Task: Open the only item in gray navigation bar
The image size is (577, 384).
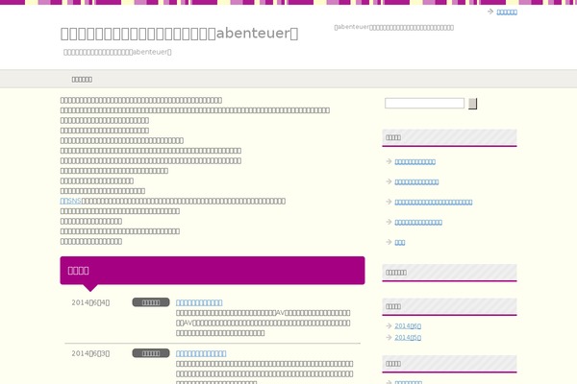Action: 82,80
